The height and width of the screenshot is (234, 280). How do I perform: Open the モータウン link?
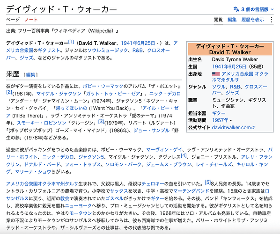(x=81, y=213)
